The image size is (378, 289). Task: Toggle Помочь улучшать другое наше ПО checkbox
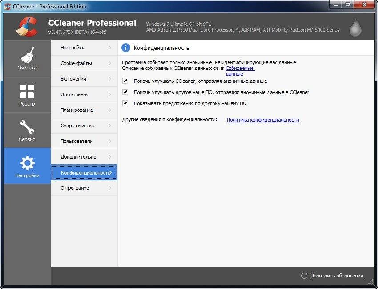click(x=125, y=92)
